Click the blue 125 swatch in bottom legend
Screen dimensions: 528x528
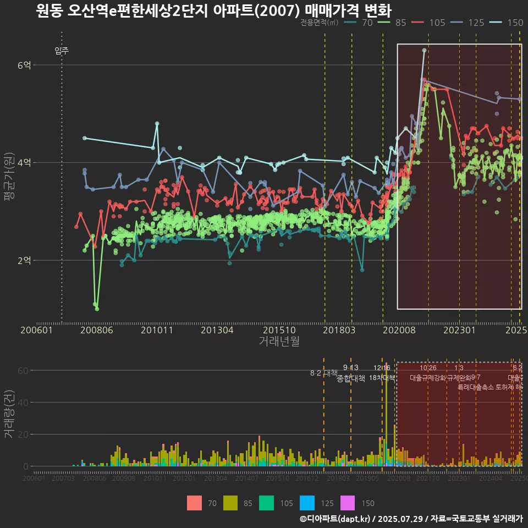tap(307, 503)
